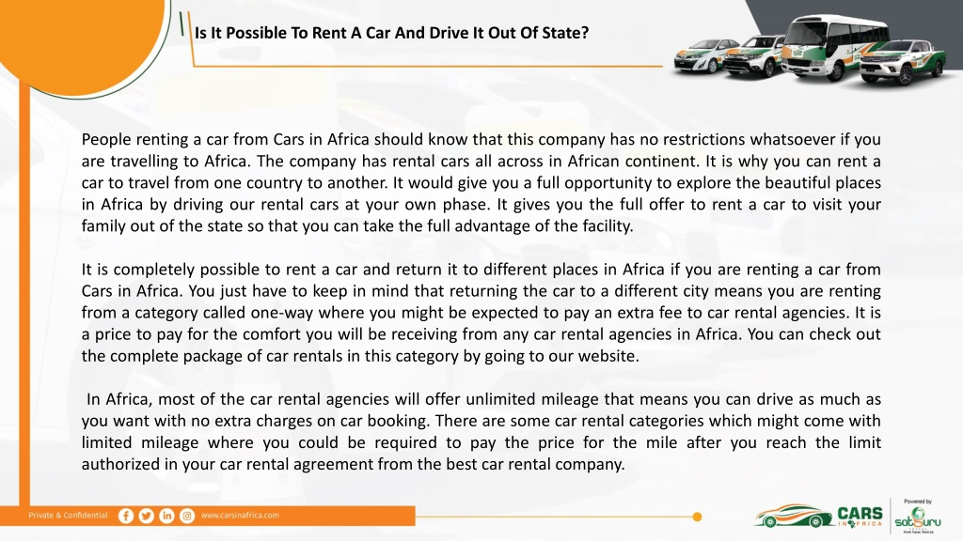Select the SUV vehicle image

pyautogui.click(x=753, y=57)
